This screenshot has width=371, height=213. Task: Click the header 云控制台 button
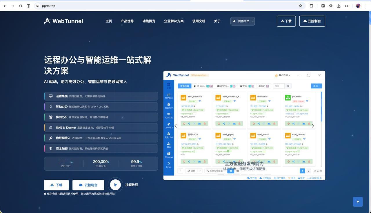(312, 21)
